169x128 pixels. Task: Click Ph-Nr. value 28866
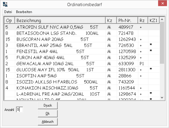click(125, 76)
